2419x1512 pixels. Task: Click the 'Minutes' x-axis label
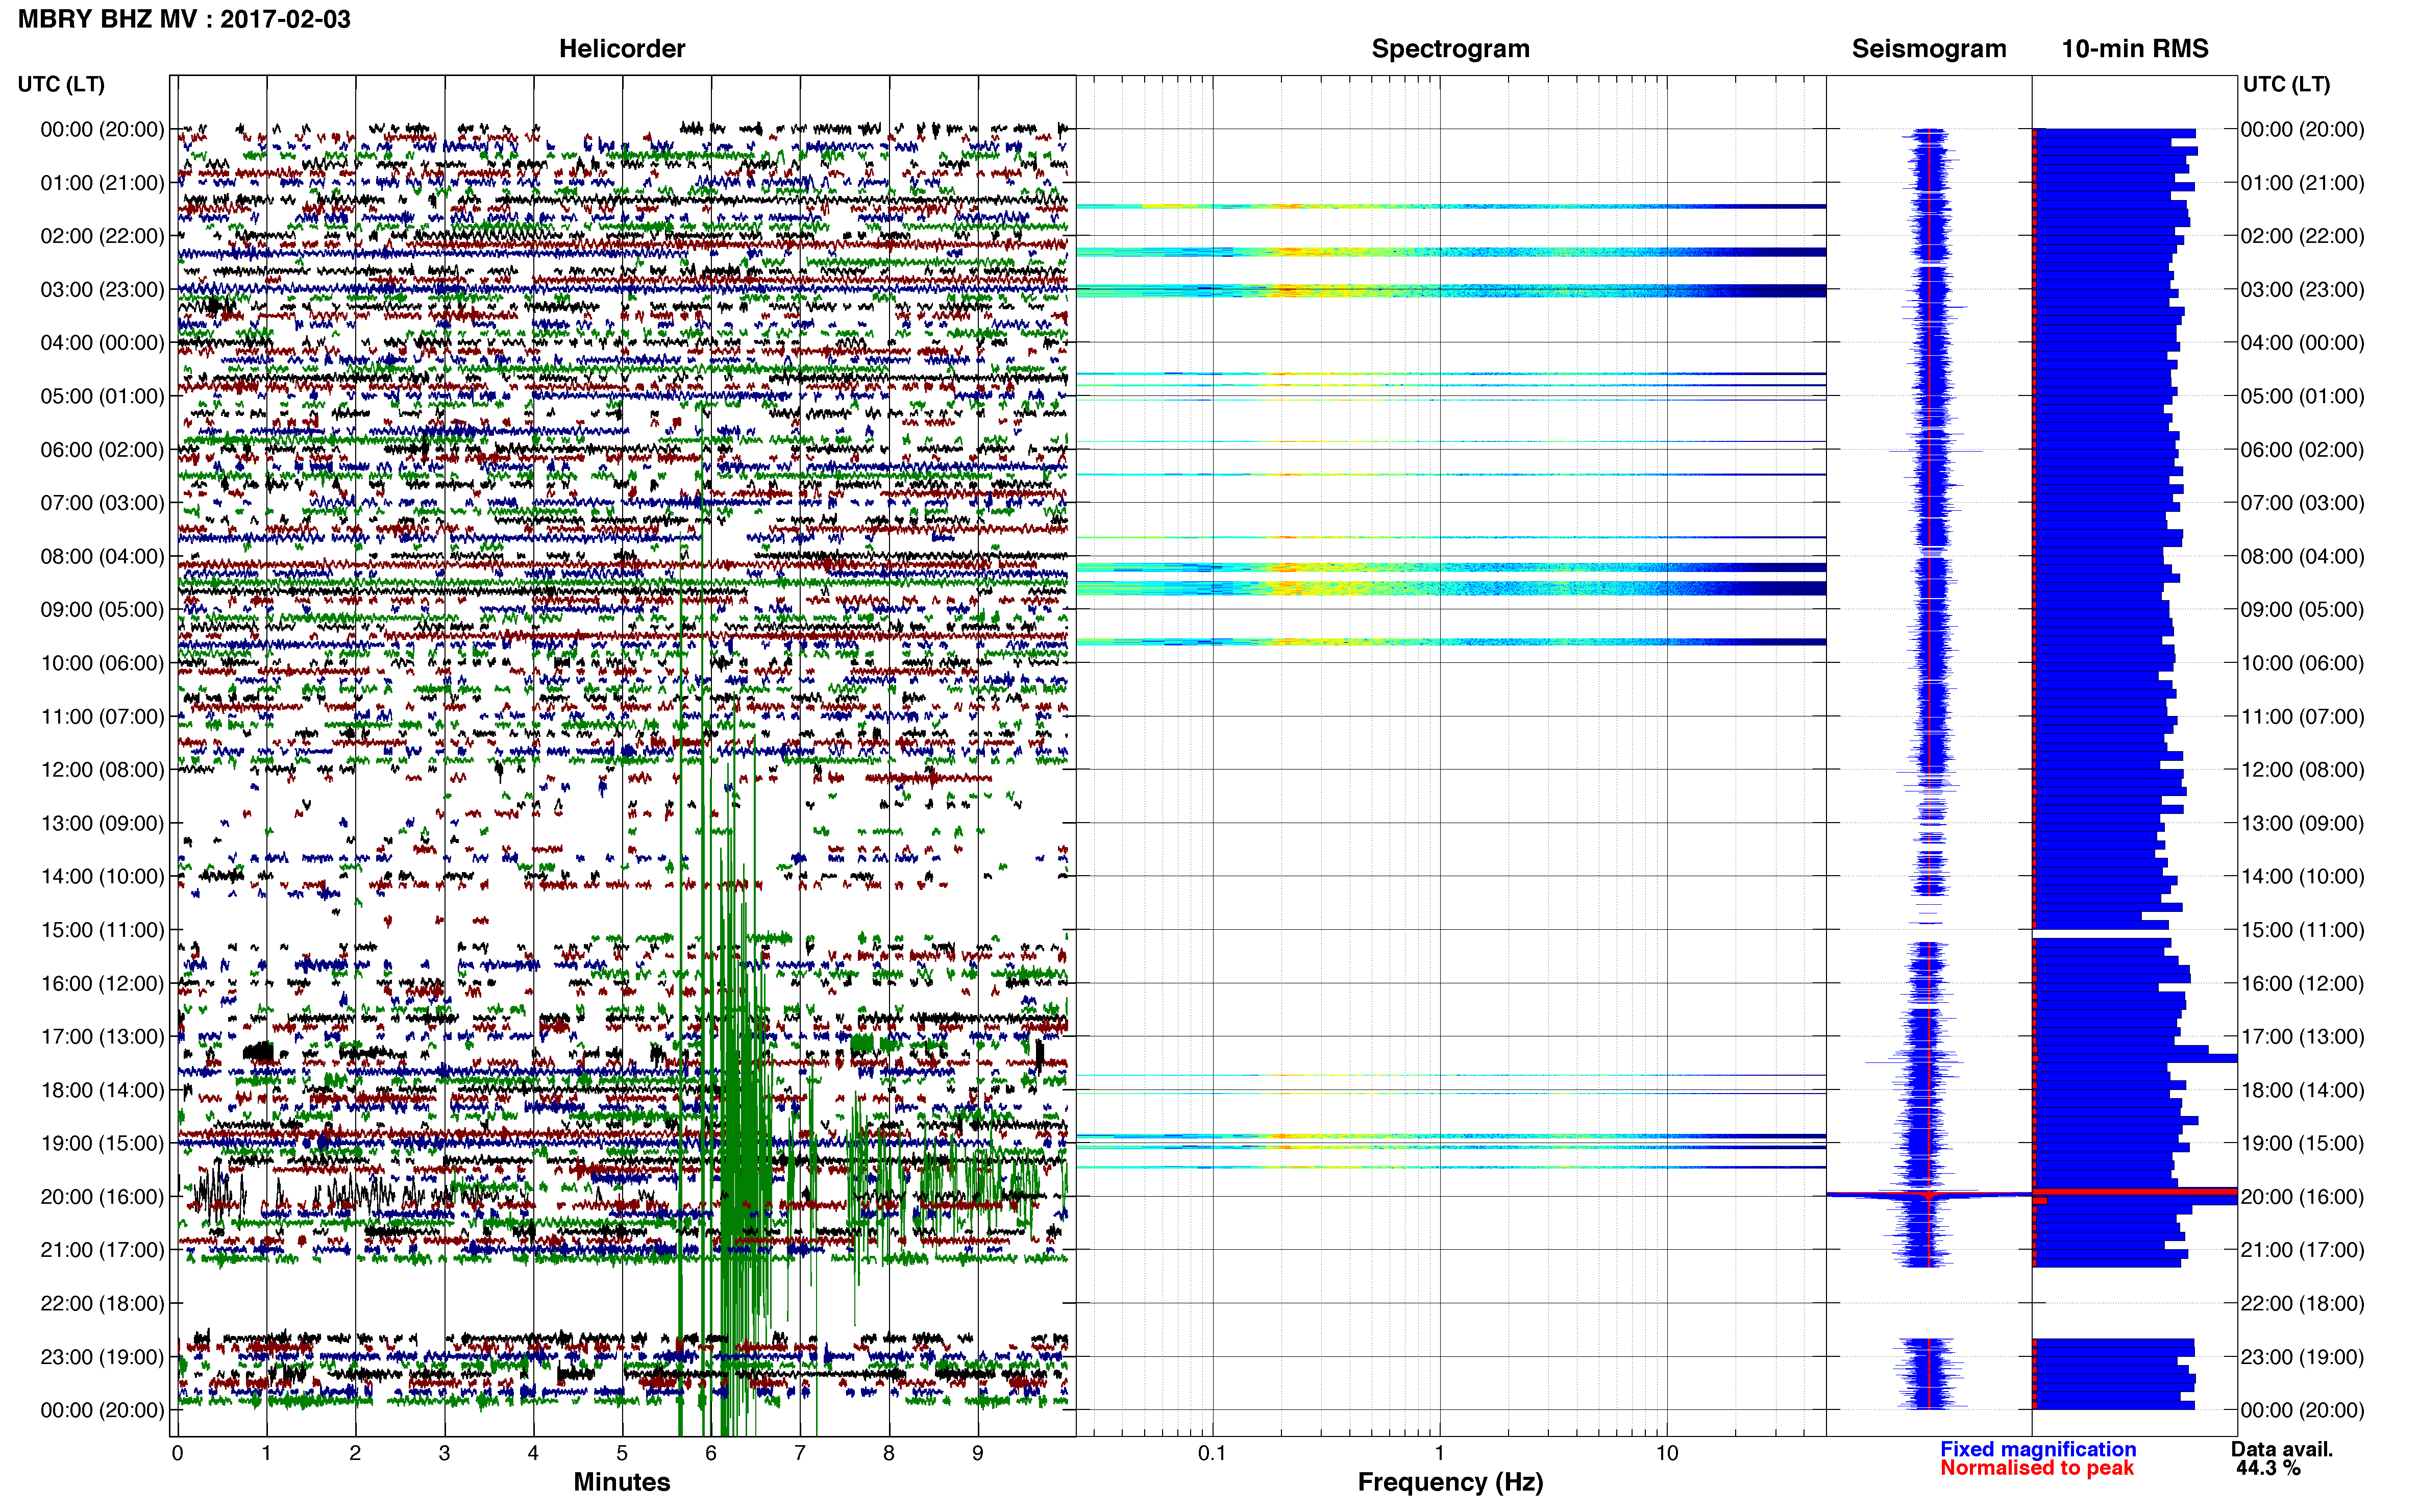click(621, 1482)
